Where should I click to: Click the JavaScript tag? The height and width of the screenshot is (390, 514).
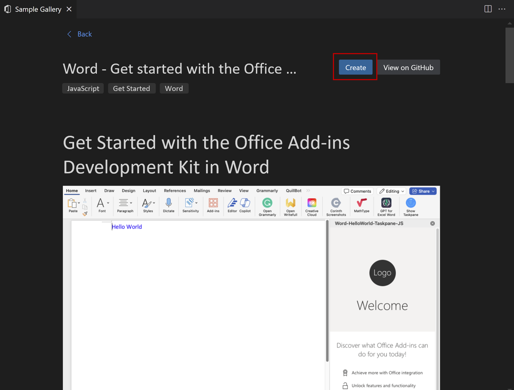83,88
